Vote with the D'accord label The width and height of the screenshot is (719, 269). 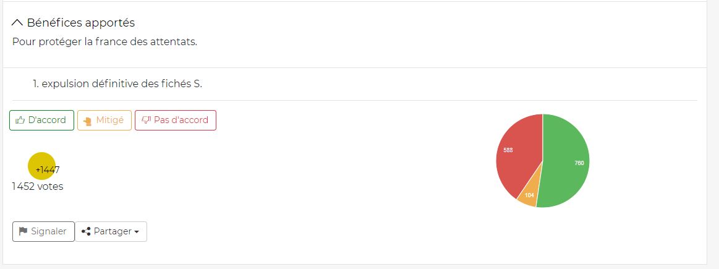click(47, 120)
